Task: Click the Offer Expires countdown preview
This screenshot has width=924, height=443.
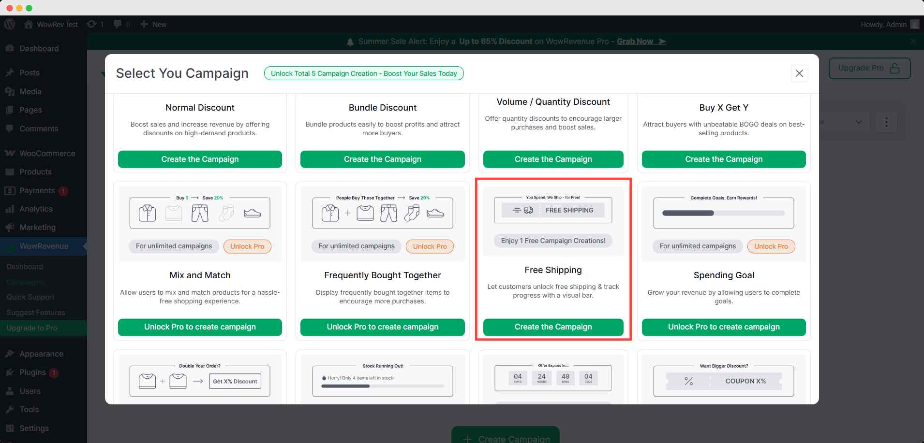Action: click(x=553, y=378)
